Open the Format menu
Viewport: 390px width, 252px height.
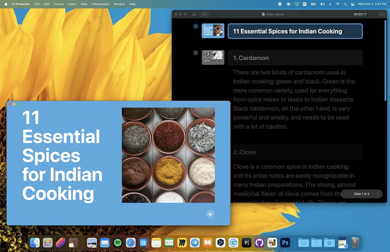59,4
